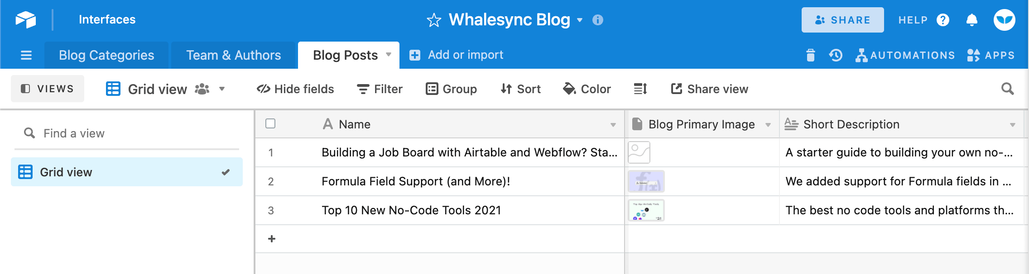Expand the Whalesync Blog base dropdown
This screenshot has height=274, width=1029.
580,20
